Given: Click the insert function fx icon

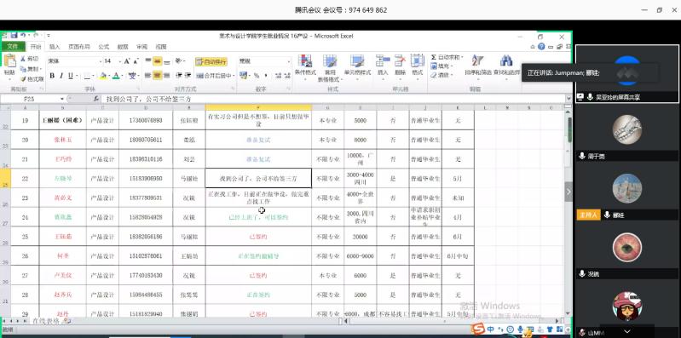Looking at the screenshot, I should click(96, 99).
